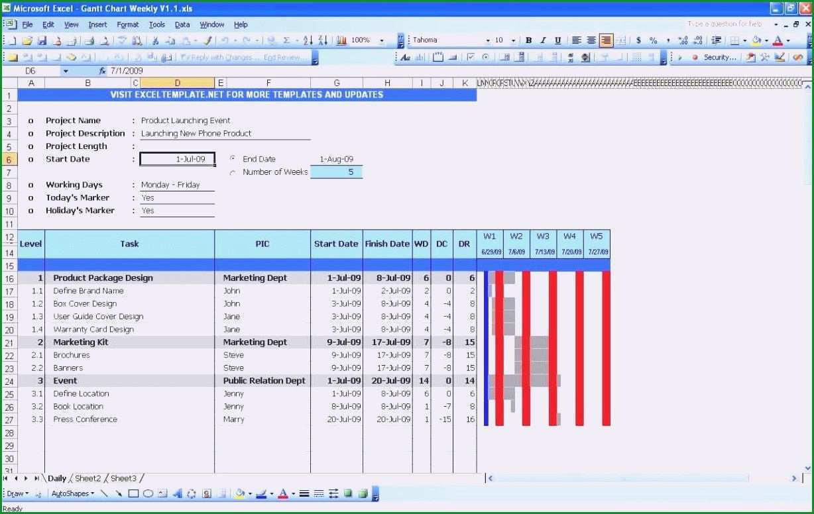814x514 pixels.
Task: Select the Arrow drawing tool
Action: [x=118, y=493]
